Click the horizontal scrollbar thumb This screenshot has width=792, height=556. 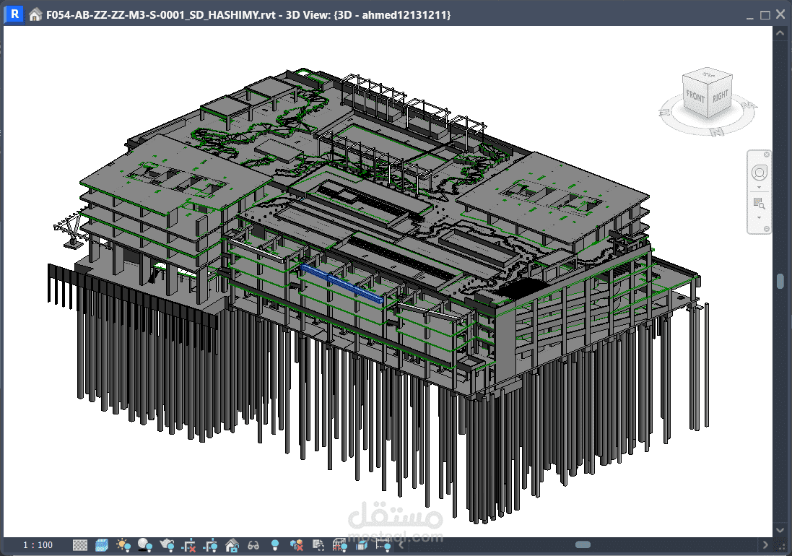583,545
